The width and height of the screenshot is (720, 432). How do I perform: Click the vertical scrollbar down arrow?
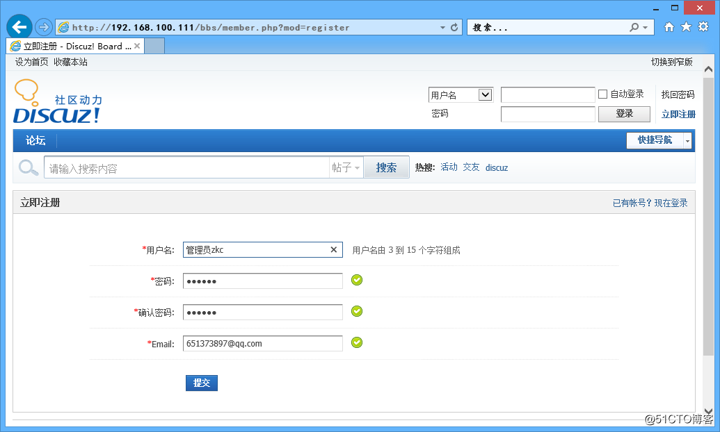pyautogui.click(x=708, y=411)
